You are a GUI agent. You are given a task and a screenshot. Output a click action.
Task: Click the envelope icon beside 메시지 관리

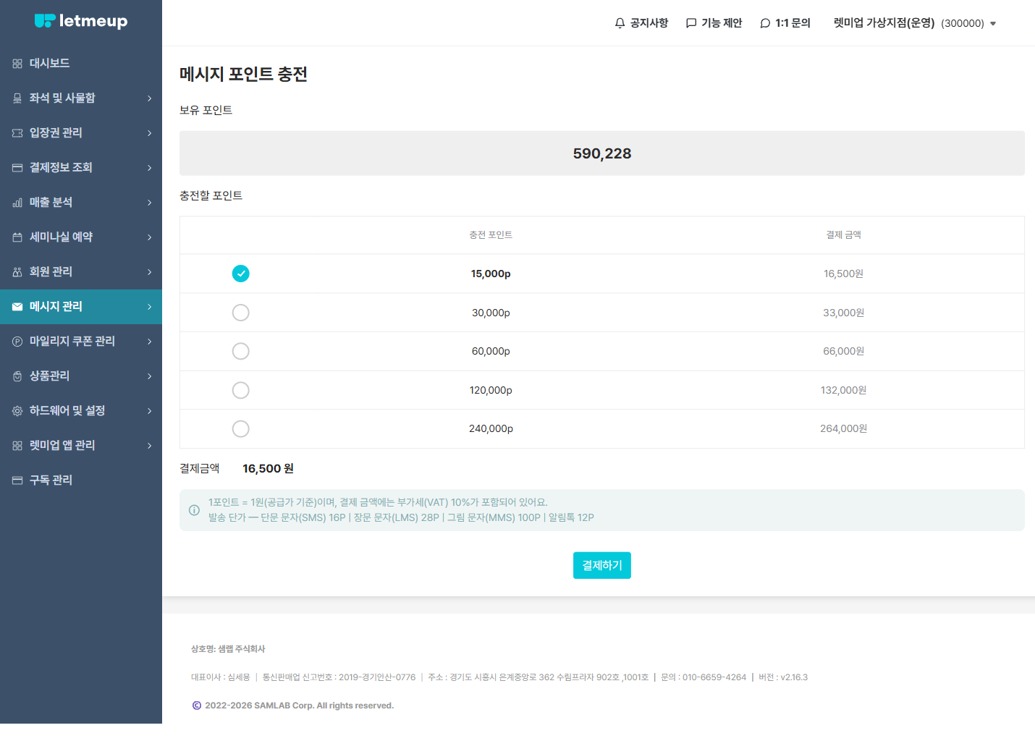point(17,307)
